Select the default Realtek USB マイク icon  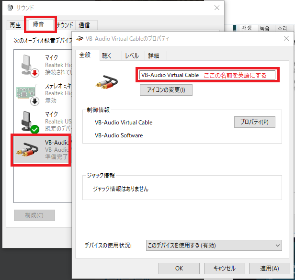(x=30, y=122)
